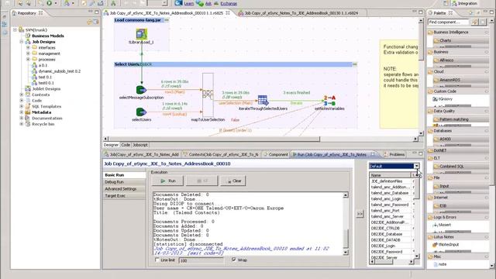Open the Exchange link in the toolbar

229,3
